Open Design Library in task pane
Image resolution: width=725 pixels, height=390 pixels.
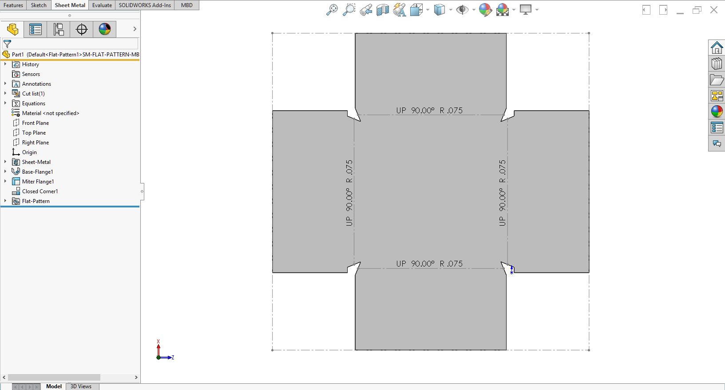pyautogui.click(x=717, y=64)
